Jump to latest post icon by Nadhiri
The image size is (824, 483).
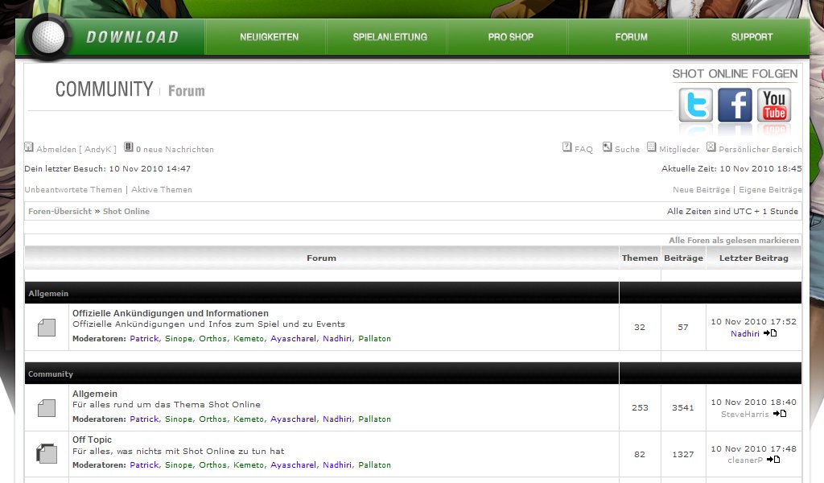click(770, 333)
